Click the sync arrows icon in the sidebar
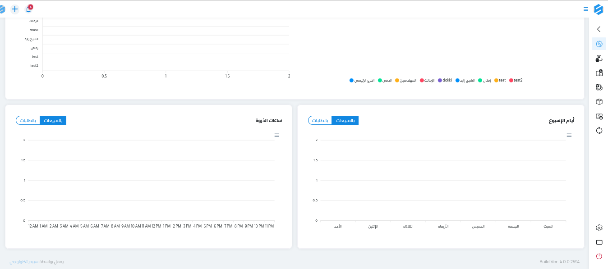Image resolution: width=608 pixels, height=269 pixels. pyautogui.click(x=599, y=130)
